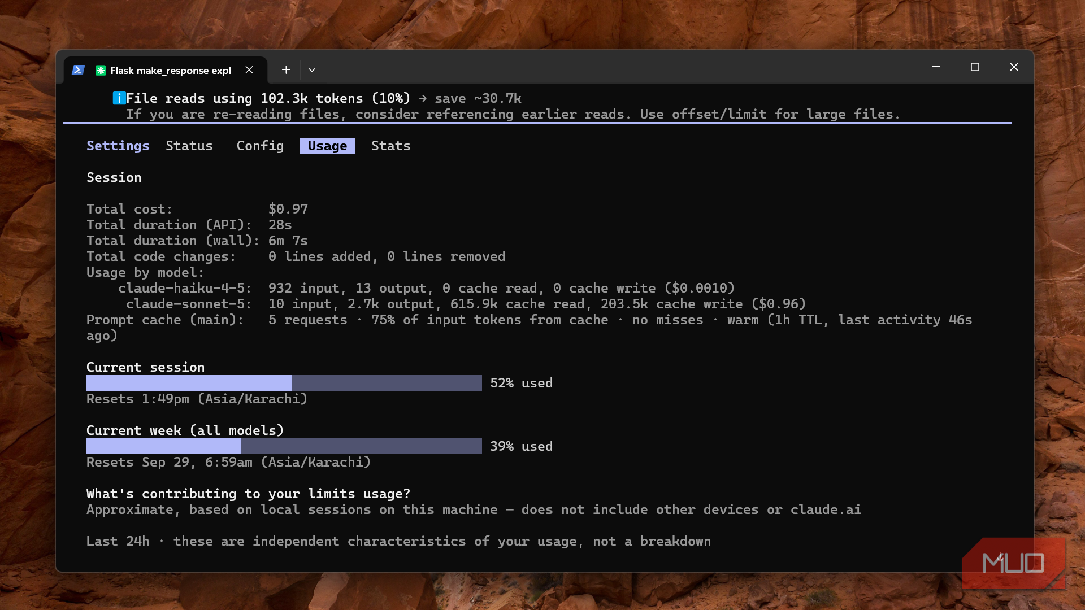Click the Total duration (API) value 28s
Image resolution: width=1085 pixels, height=610 pixels.
pos(280,225)
